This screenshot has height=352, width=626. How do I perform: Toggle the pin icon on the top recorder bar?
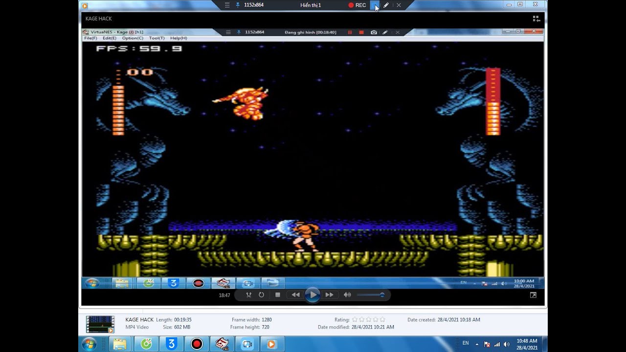pos(238,5)
